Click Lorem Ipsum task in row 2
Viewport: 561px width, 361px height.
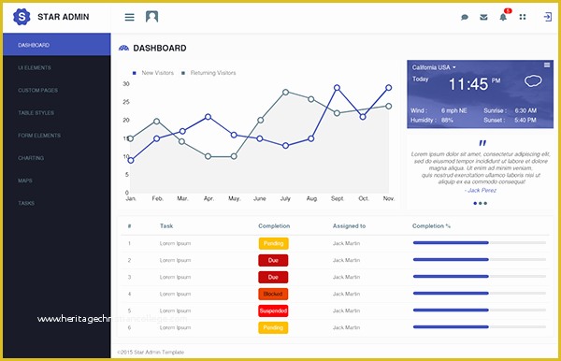pyautogui.click(x=176, y=260)
